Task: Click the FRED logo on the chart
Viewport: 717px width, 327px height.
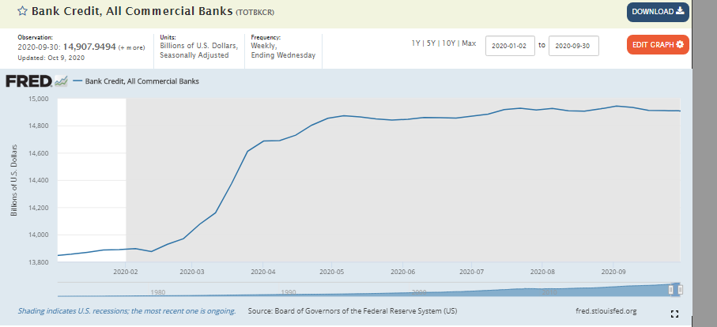Action: [36, 81]
